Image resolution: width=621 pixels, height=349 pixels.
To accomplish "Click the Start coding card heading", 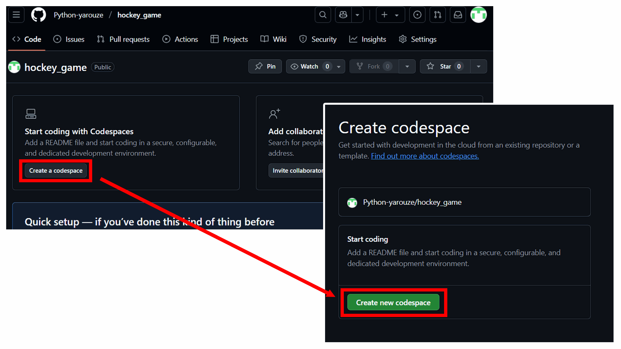I will [368, 239].
